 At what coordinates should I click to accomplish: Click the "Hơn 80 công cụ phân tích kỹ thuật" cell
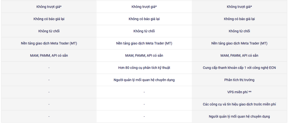(144, 68)
